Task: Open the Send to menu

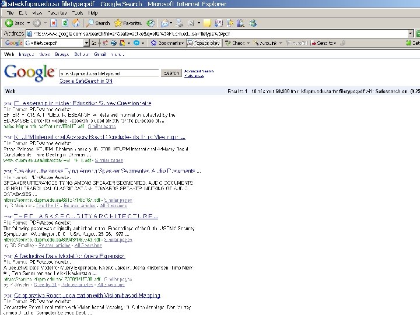Action: [x=324, y=43]
